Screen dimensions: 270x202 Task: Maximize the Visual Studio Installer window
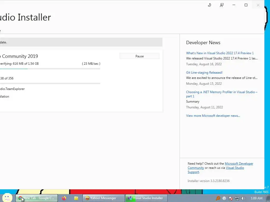[246, 5]
